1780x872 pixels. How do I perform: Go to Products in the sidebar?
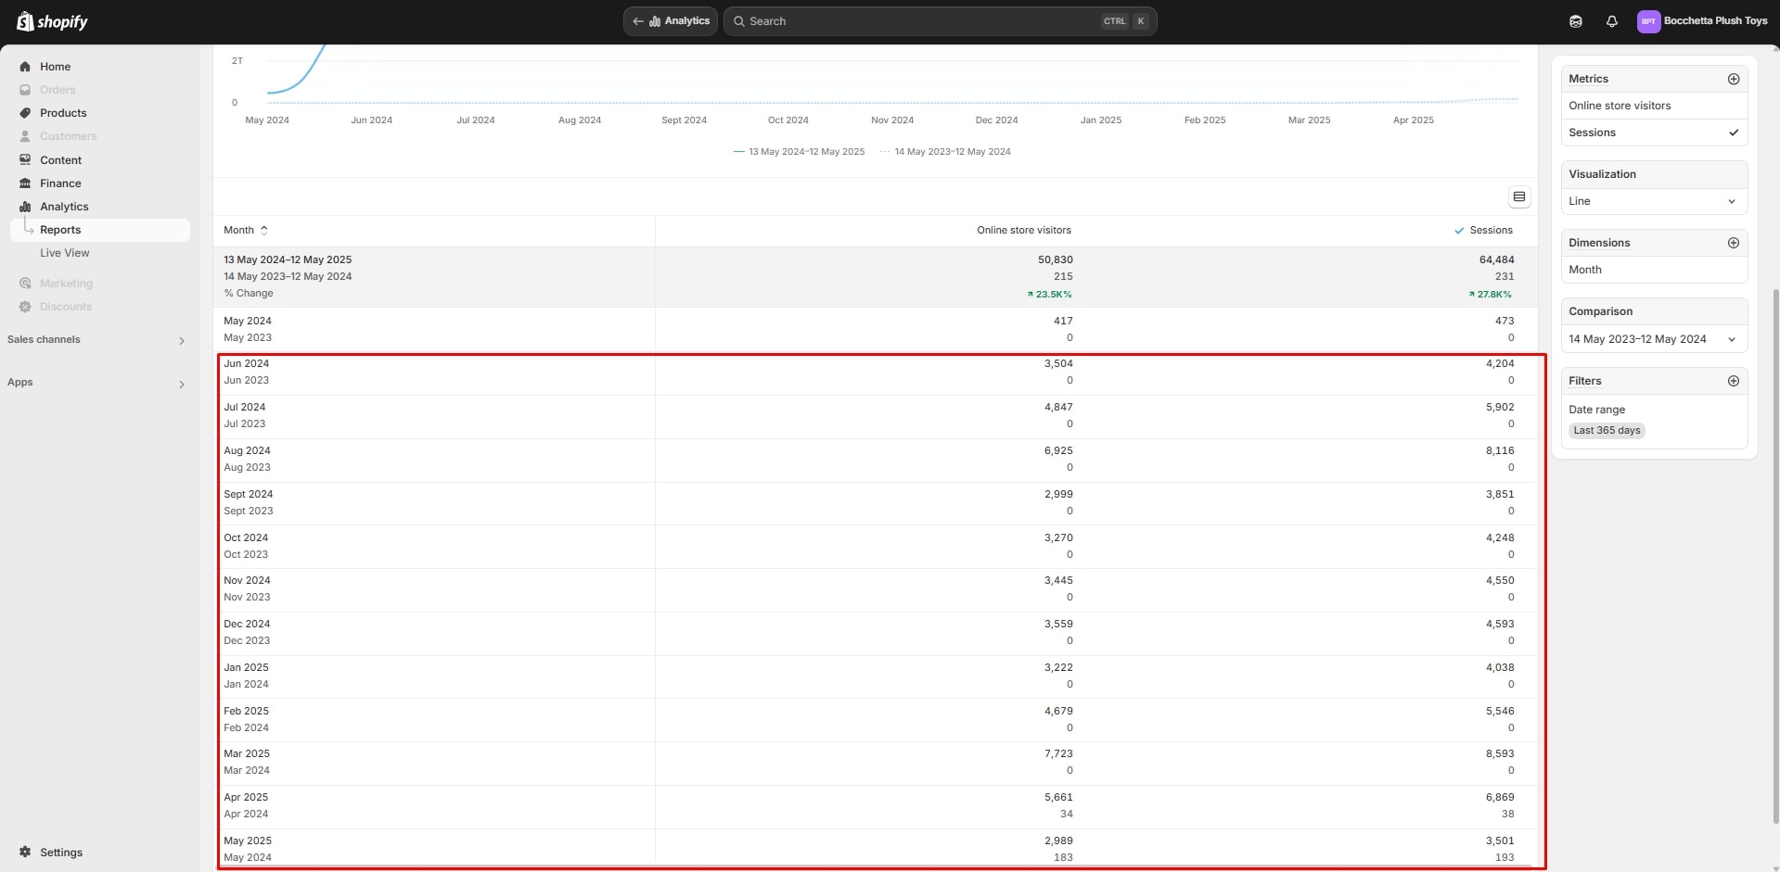pos(63,113)
